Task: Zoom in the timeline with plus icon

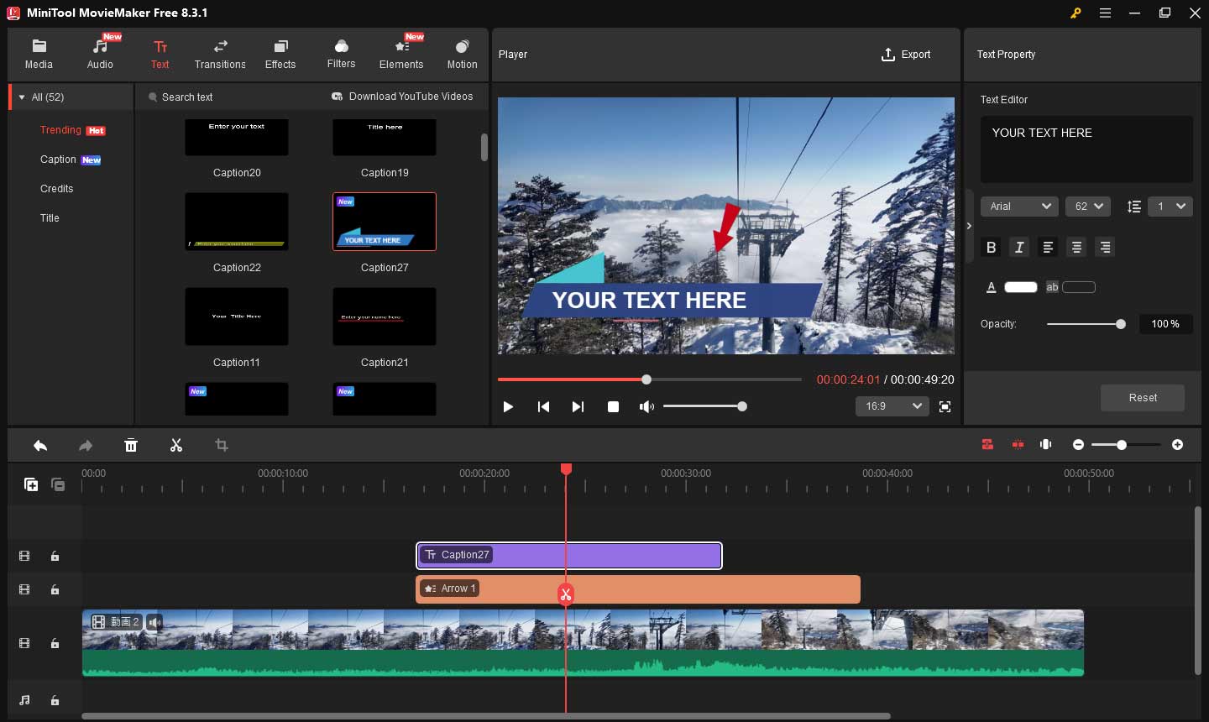Action: tap(1177, 444)
